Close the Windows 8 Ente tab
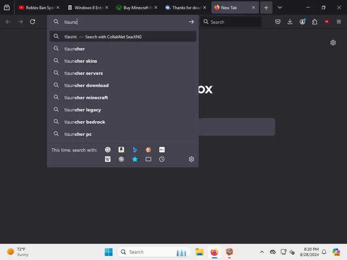The image size is (347, 260). 107,7
